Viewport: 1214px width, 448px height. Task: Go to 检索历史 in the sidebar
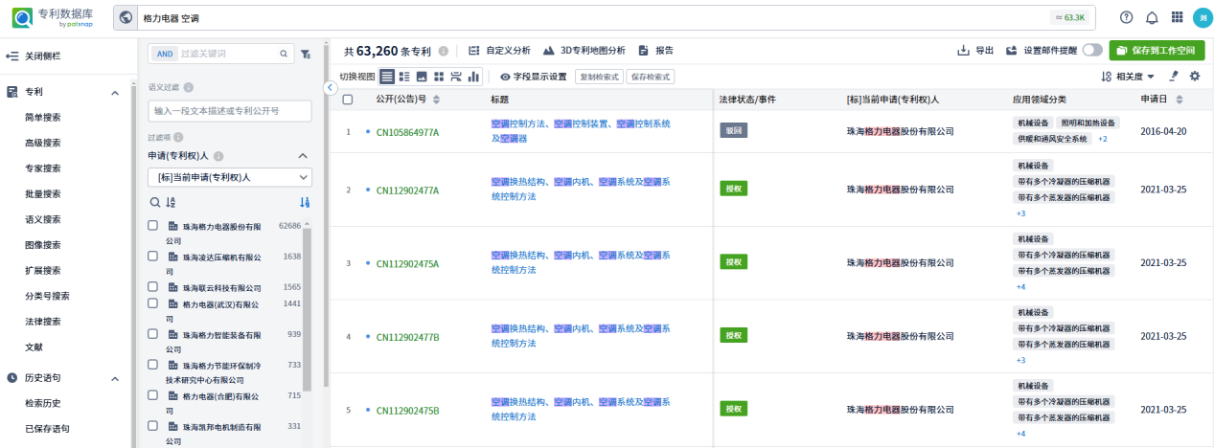(42, 403)
